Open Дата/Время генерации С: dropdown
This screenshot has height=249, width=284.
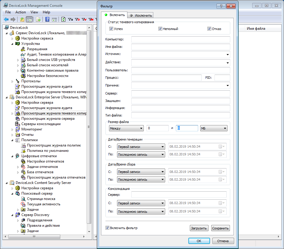click(141, 146)
